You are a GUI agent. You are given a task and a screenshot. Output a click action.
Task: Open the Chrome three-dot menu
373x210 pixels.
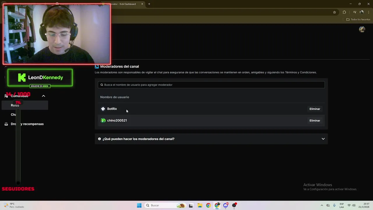pyautogui.click(x=369, y=12)
